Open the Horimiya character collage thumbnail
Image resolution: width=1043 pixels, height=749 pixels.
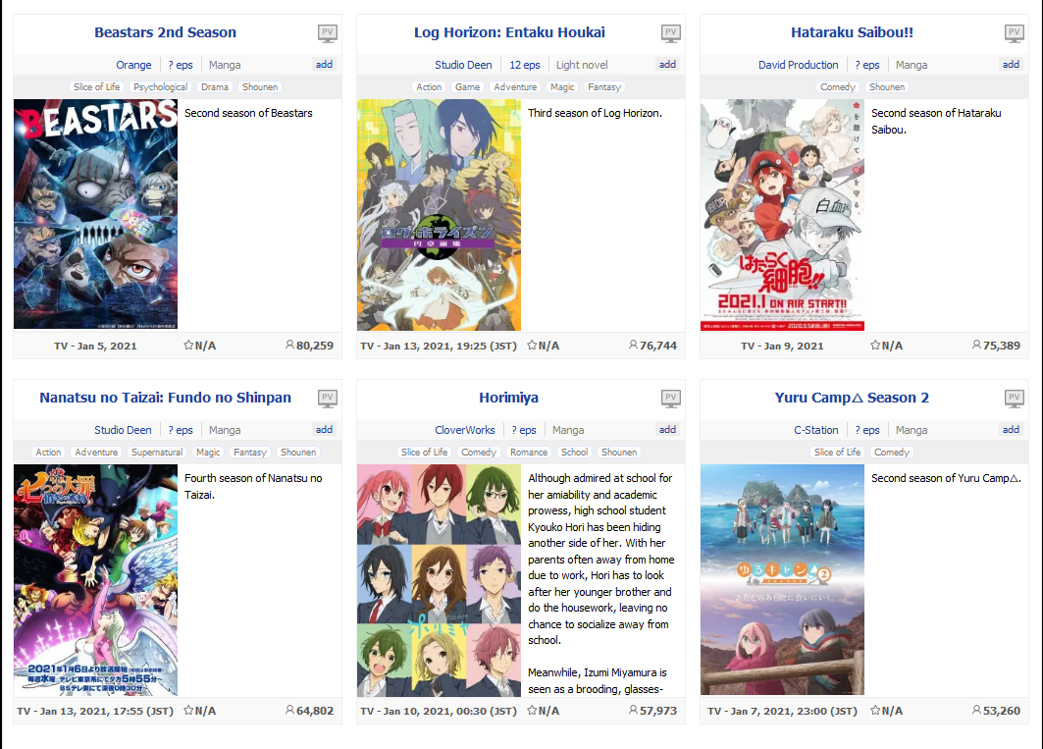point(439,580)
